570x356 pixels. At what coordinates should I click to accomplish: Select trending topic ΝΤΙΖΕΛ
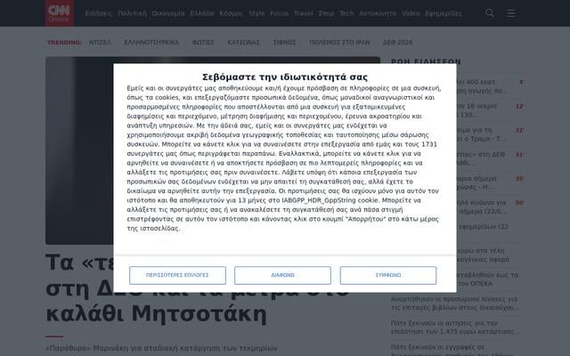[100, 42]
